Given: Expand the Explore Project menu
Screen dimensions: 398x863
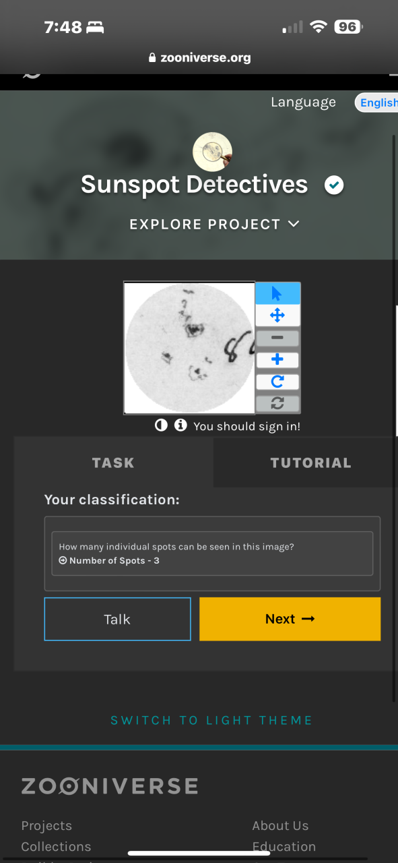Looking at the screenshot, I should (214, 224).
